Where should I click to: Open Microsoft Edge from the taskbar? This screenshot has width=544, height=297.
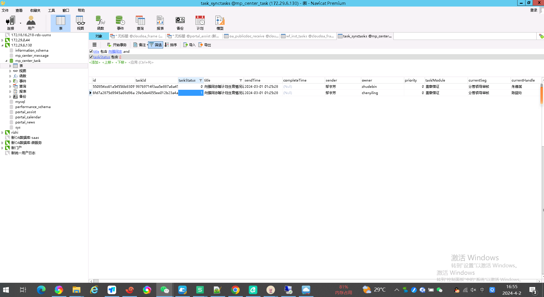(x=41, y=290)
